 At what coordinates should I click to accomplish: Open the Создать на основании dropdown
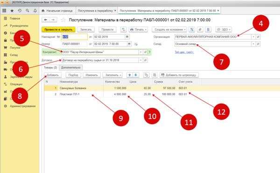click(x=169, y=30)
